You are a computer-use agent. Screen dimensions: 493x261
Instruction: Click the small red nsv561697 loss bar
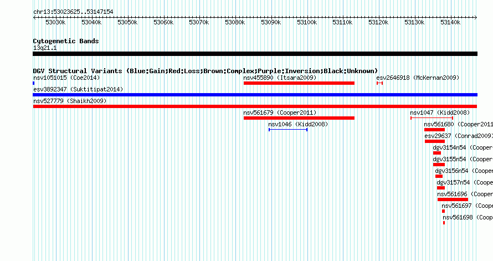click(443, 211)
